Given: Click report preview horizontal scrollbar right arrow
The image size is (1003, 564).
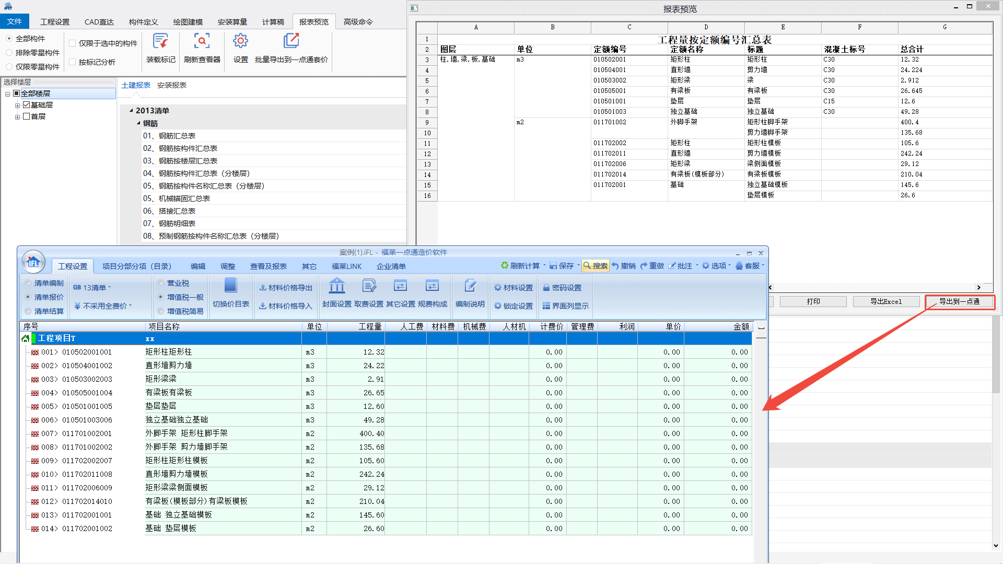Looking at the screenshot, I should pyautogui.click(x=978, y=287).
